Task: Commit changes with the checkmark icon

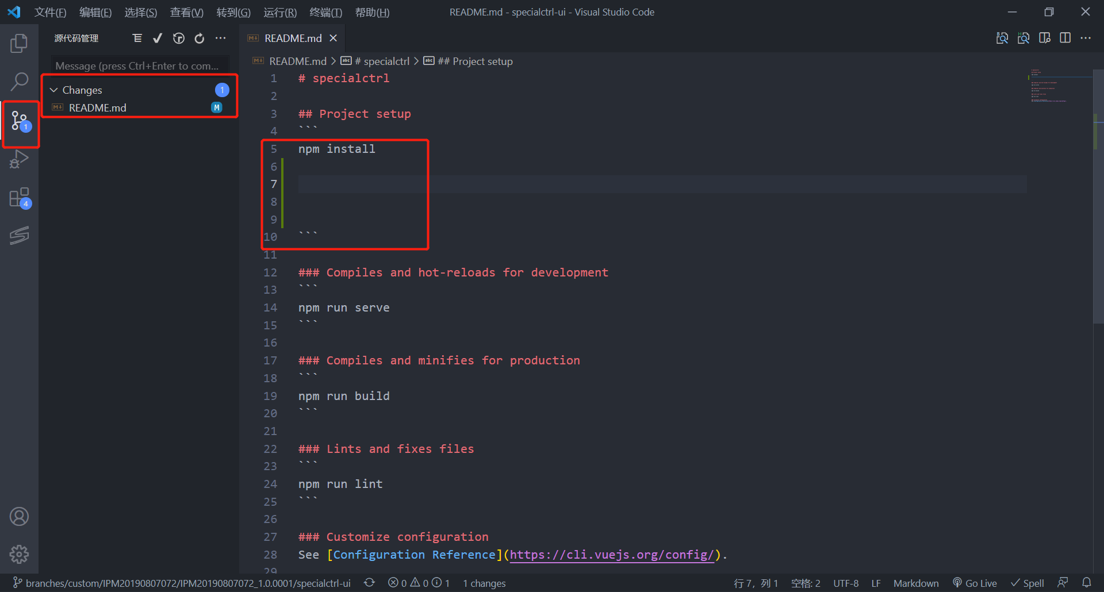Action: tap(158, 38)
